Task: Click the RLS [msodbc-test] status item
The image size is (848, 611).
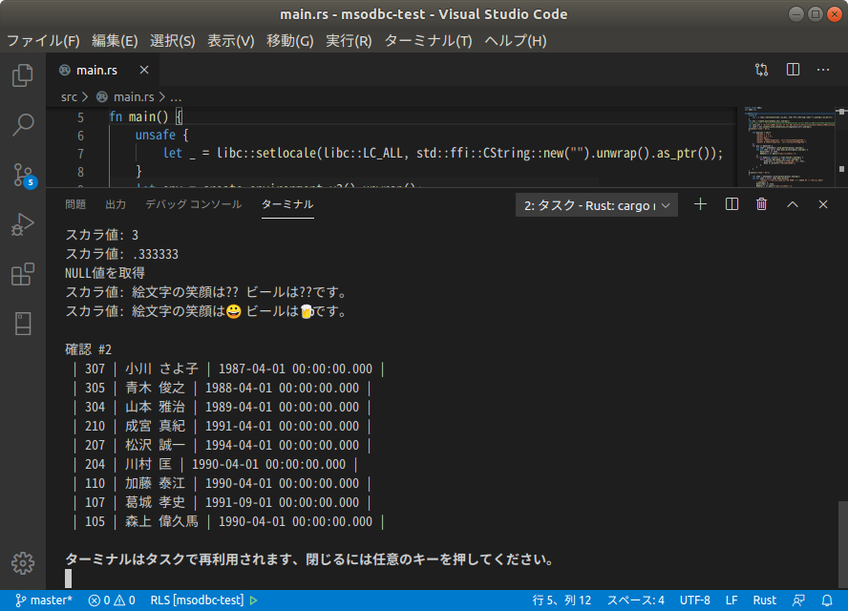Action: click(x=204, y=600)
